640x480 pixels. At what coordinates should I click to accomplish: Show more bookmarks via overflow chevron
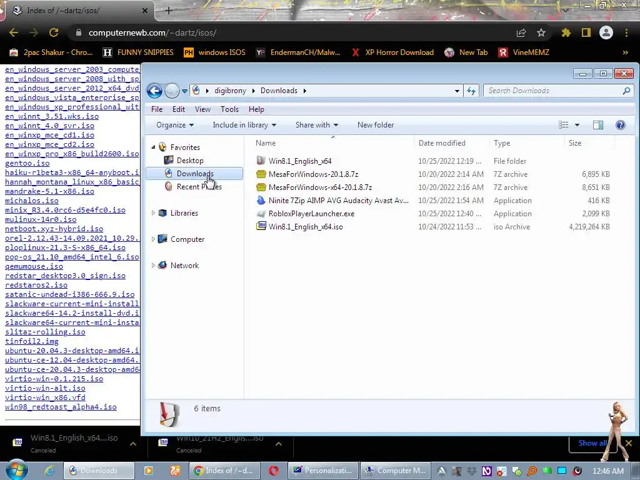click(625, 52)
